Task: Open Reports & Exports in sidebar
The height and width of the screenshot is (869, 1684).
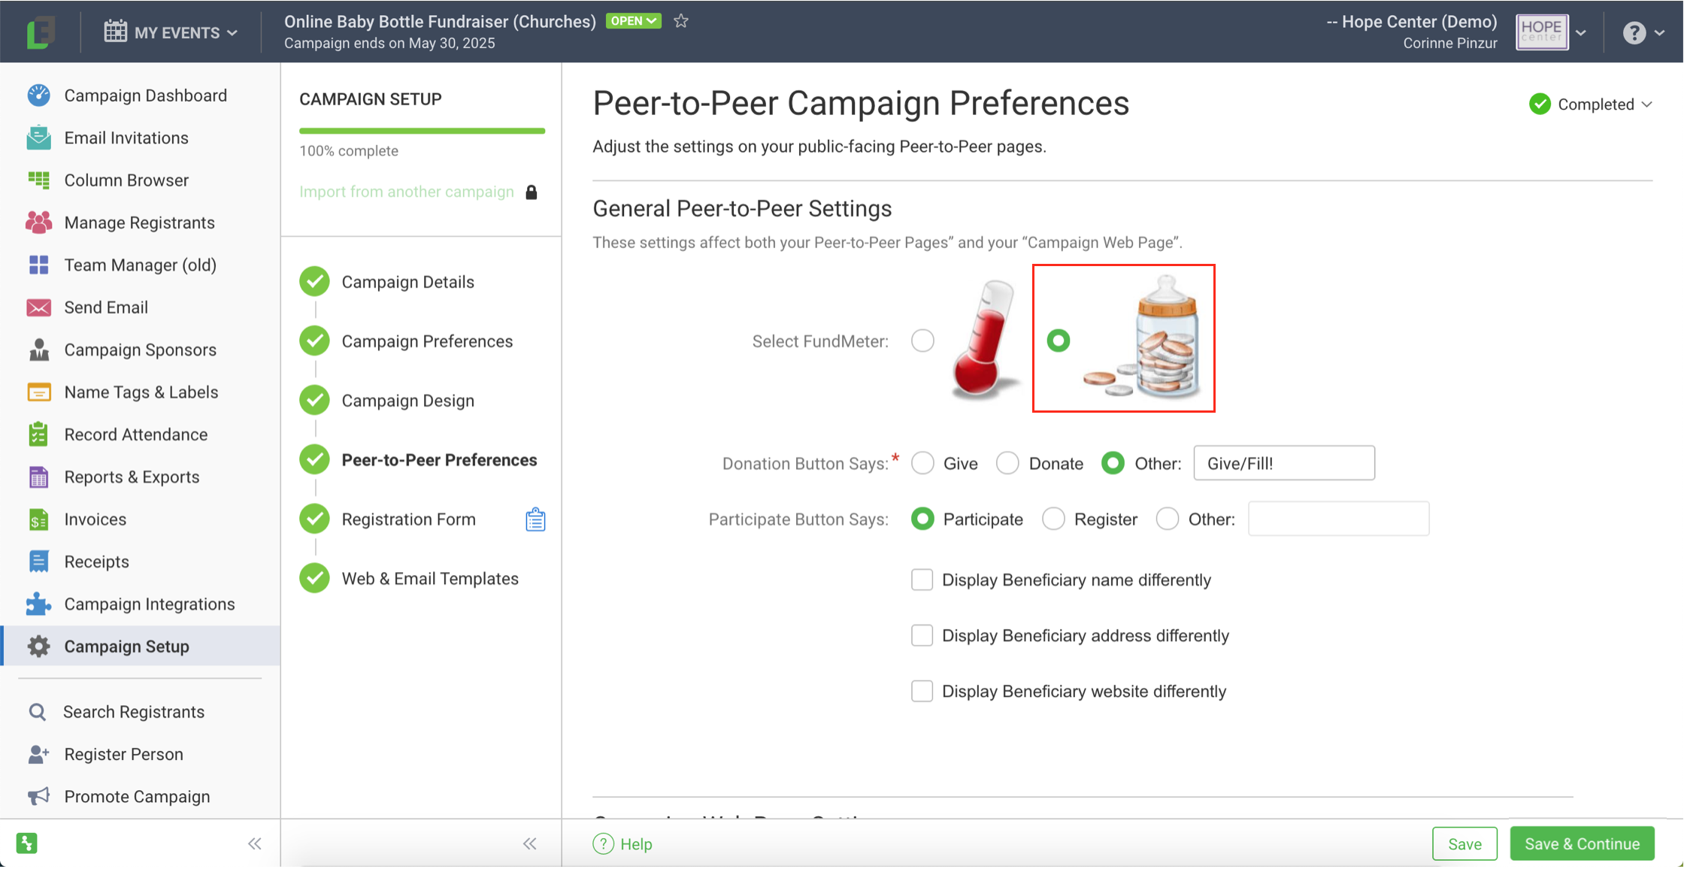Action: click(x=132, y=477)
